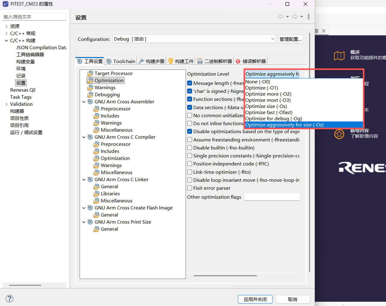Click the GNU Arm Cross C Linker icon
The height and width of the screenshot is (306, 386).
coord(90,180)
